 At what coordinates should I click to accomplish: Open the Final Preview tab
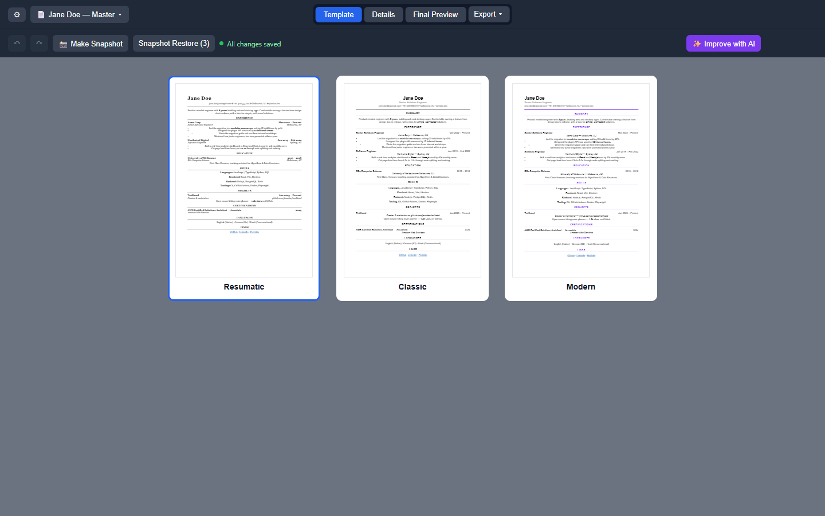tap(435, 14)
